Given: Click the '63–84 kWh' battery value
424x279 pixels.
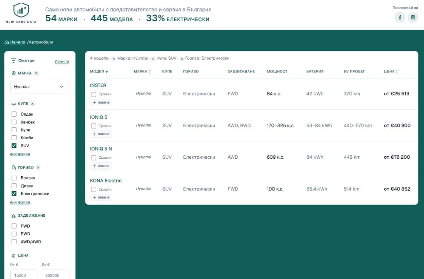Looking at the screenshot, I should 319,126.
